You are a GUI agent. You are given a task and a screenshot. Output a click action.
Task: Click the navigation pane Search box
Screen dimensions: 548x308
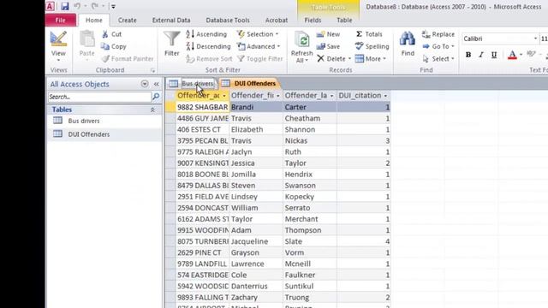point(99,97)
